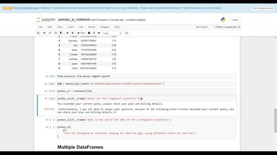
Task: Click kernel idle indicator circle
Action: click(239, 27)
